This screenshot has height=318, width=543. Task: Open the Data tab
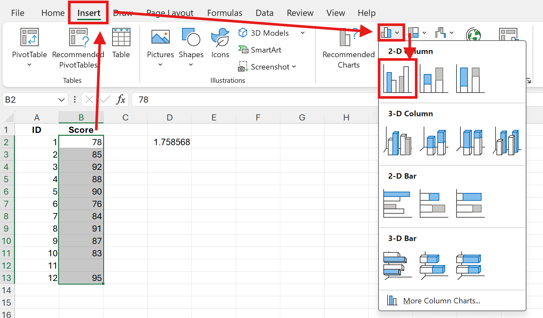click(x=264, y=13)
